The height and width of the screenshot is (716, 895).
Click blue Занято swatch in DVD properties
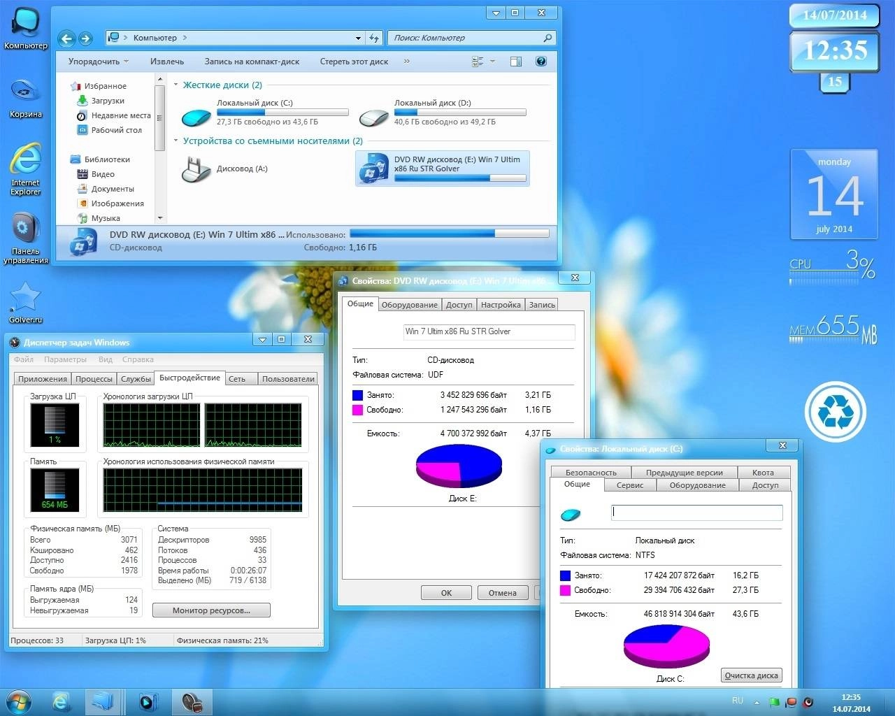click(358, 395)
